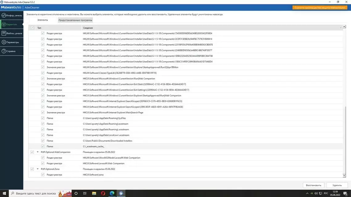This screenshot has height=197, width=351.
Task: Click the Windows Start button
Action: point(4,193)
